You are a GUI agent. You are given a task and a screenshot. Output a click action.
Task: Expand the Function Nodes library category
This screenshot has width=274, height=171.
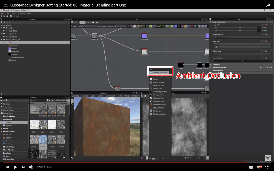(x=2, y=116)
